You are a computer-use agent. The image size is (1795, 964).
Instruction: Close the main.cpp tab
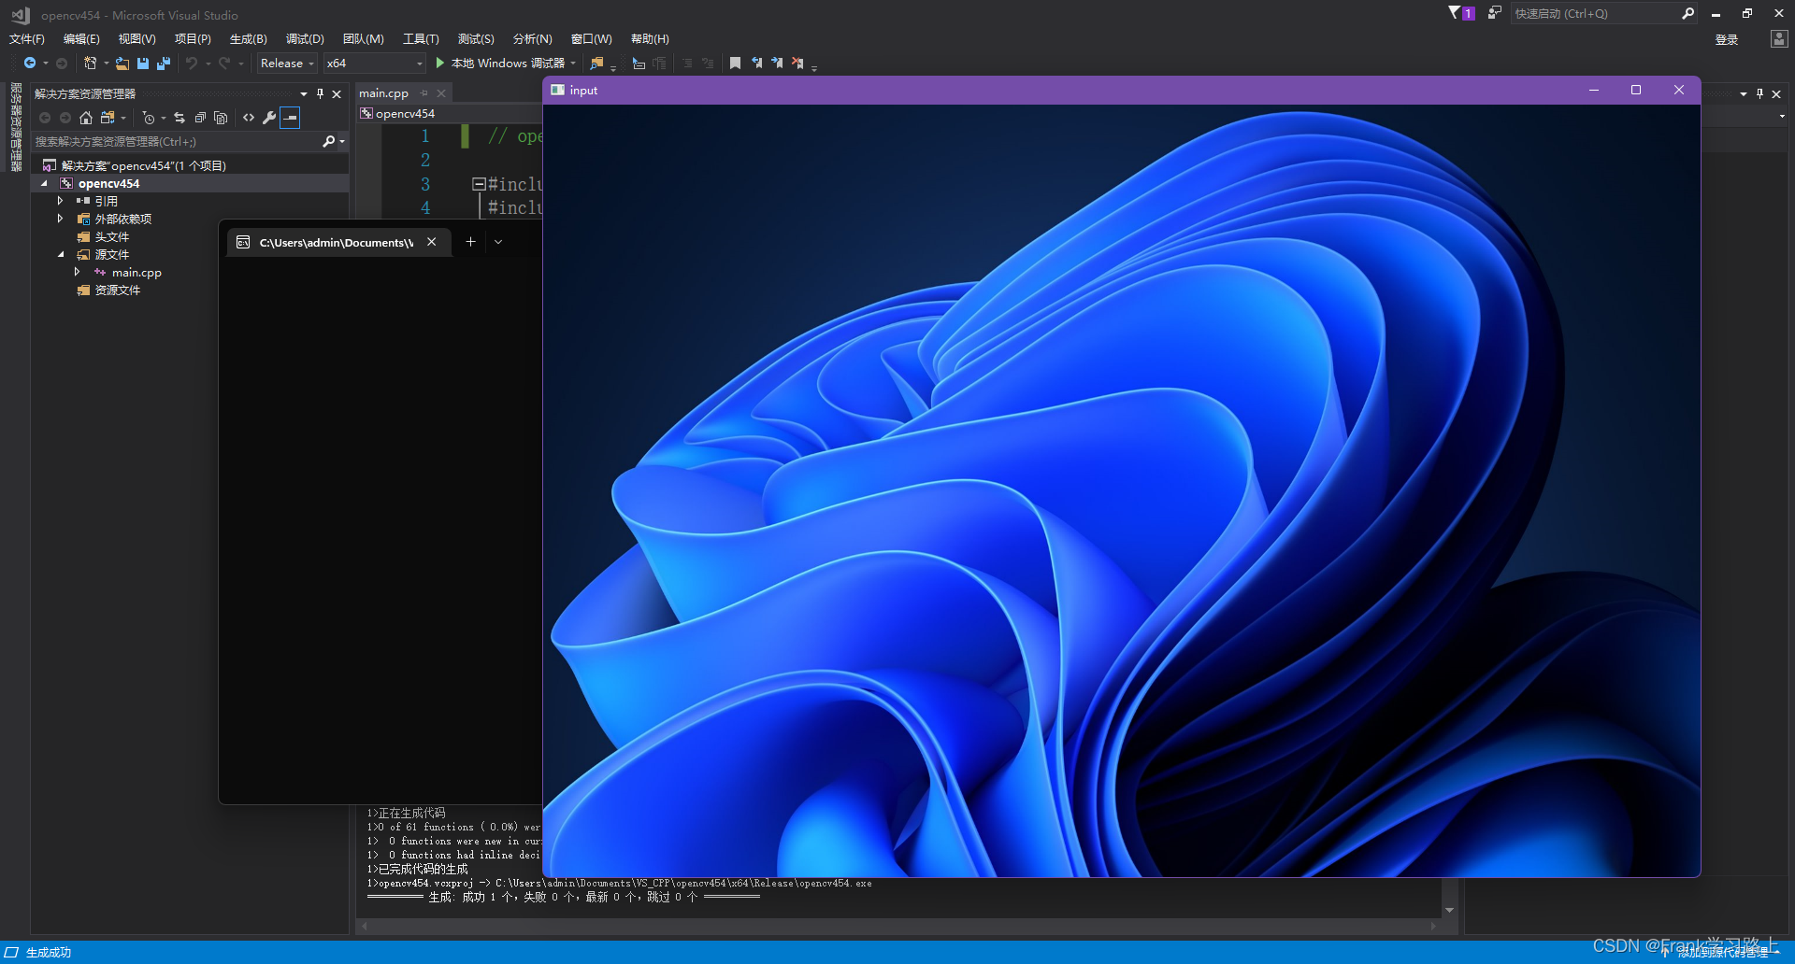coord(441,93)
